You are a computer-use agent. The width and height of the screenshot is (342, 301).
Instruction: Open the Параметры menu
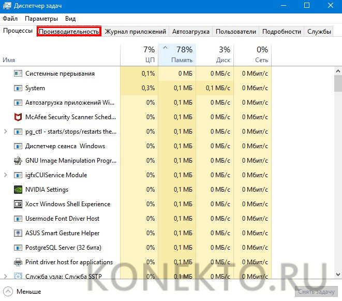[41, 19]
